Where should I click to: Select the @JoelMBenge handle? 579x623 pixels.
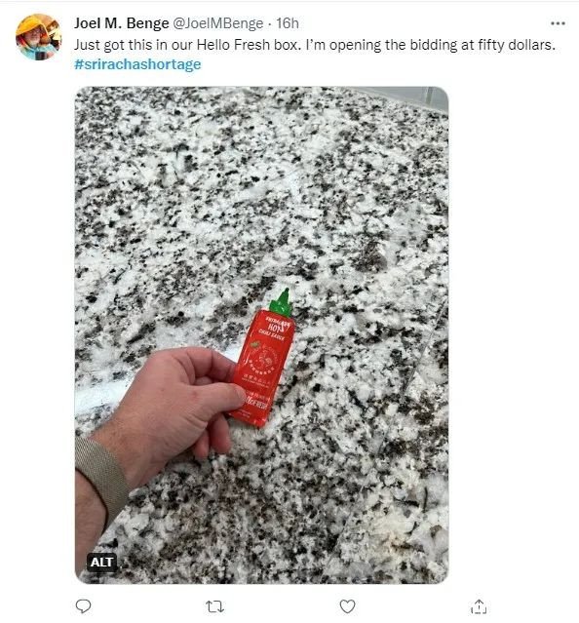click(218, 23)
